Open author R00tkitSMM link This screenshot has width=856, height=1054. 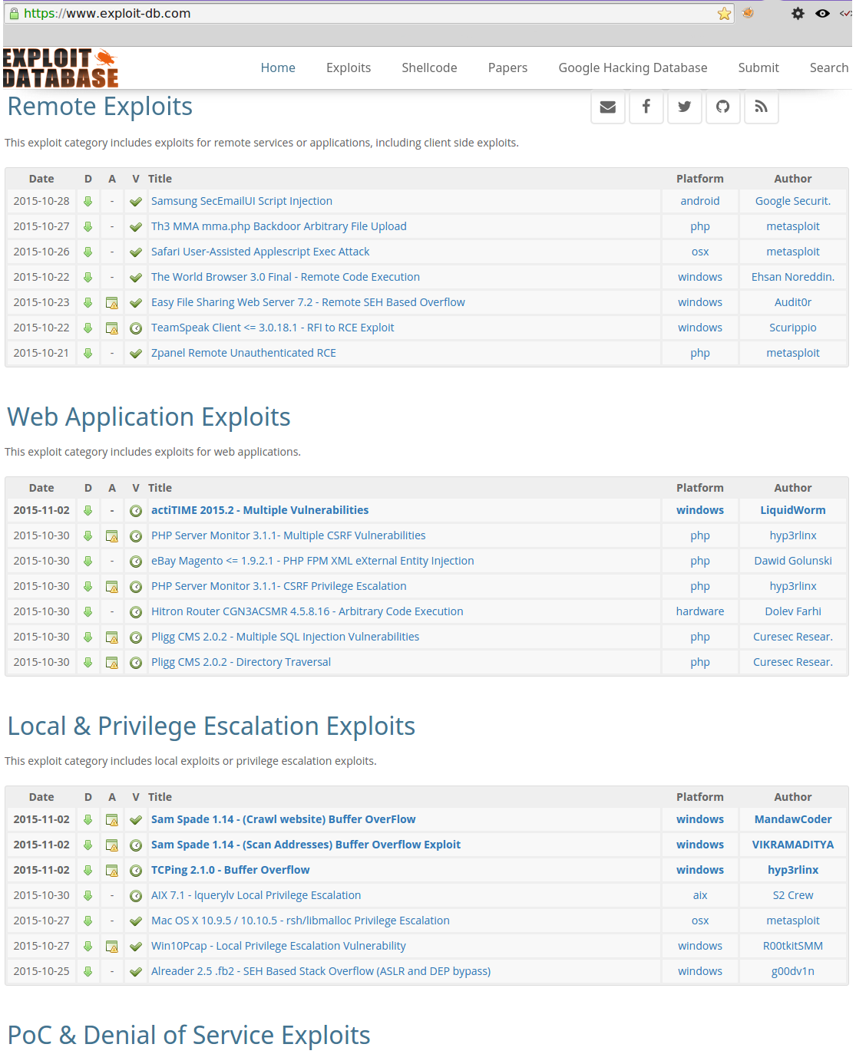pos(793,946)
